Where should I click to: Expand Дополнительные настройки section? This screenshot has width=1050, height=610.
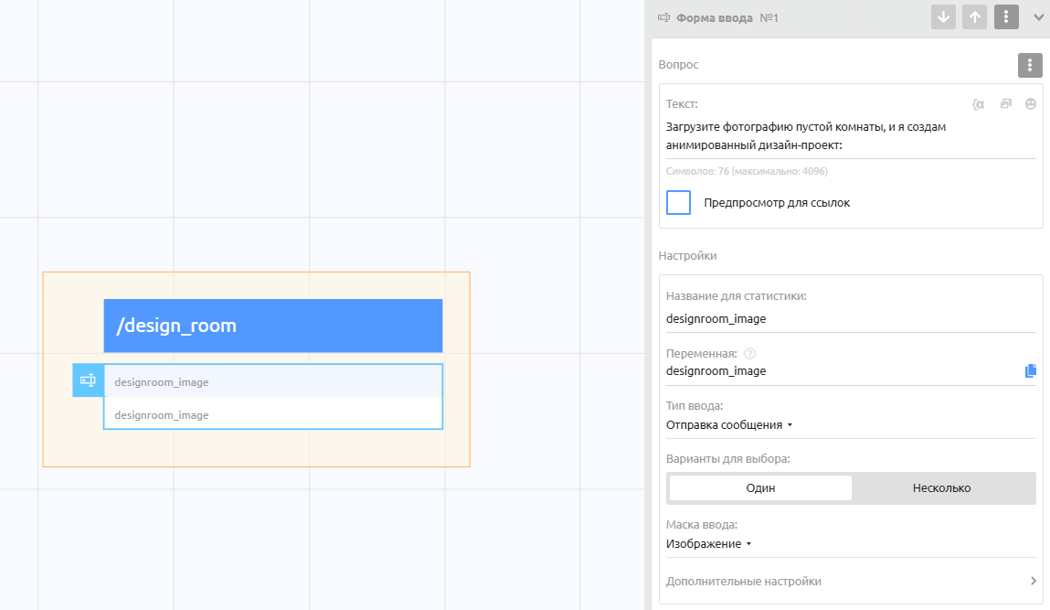850,582
